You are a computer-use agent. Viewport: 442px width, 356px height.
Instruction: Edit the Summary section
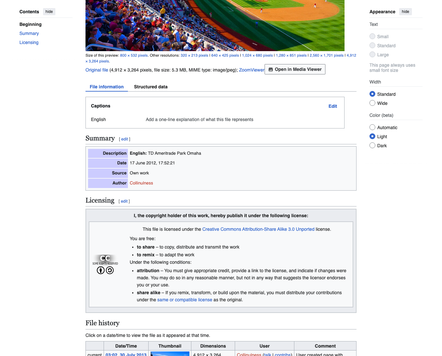125,139
